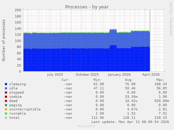Select the 'stopped' legend label
The width and height of the screenshot is (174, 130).
pyautogui.click(x=16, y=93)
